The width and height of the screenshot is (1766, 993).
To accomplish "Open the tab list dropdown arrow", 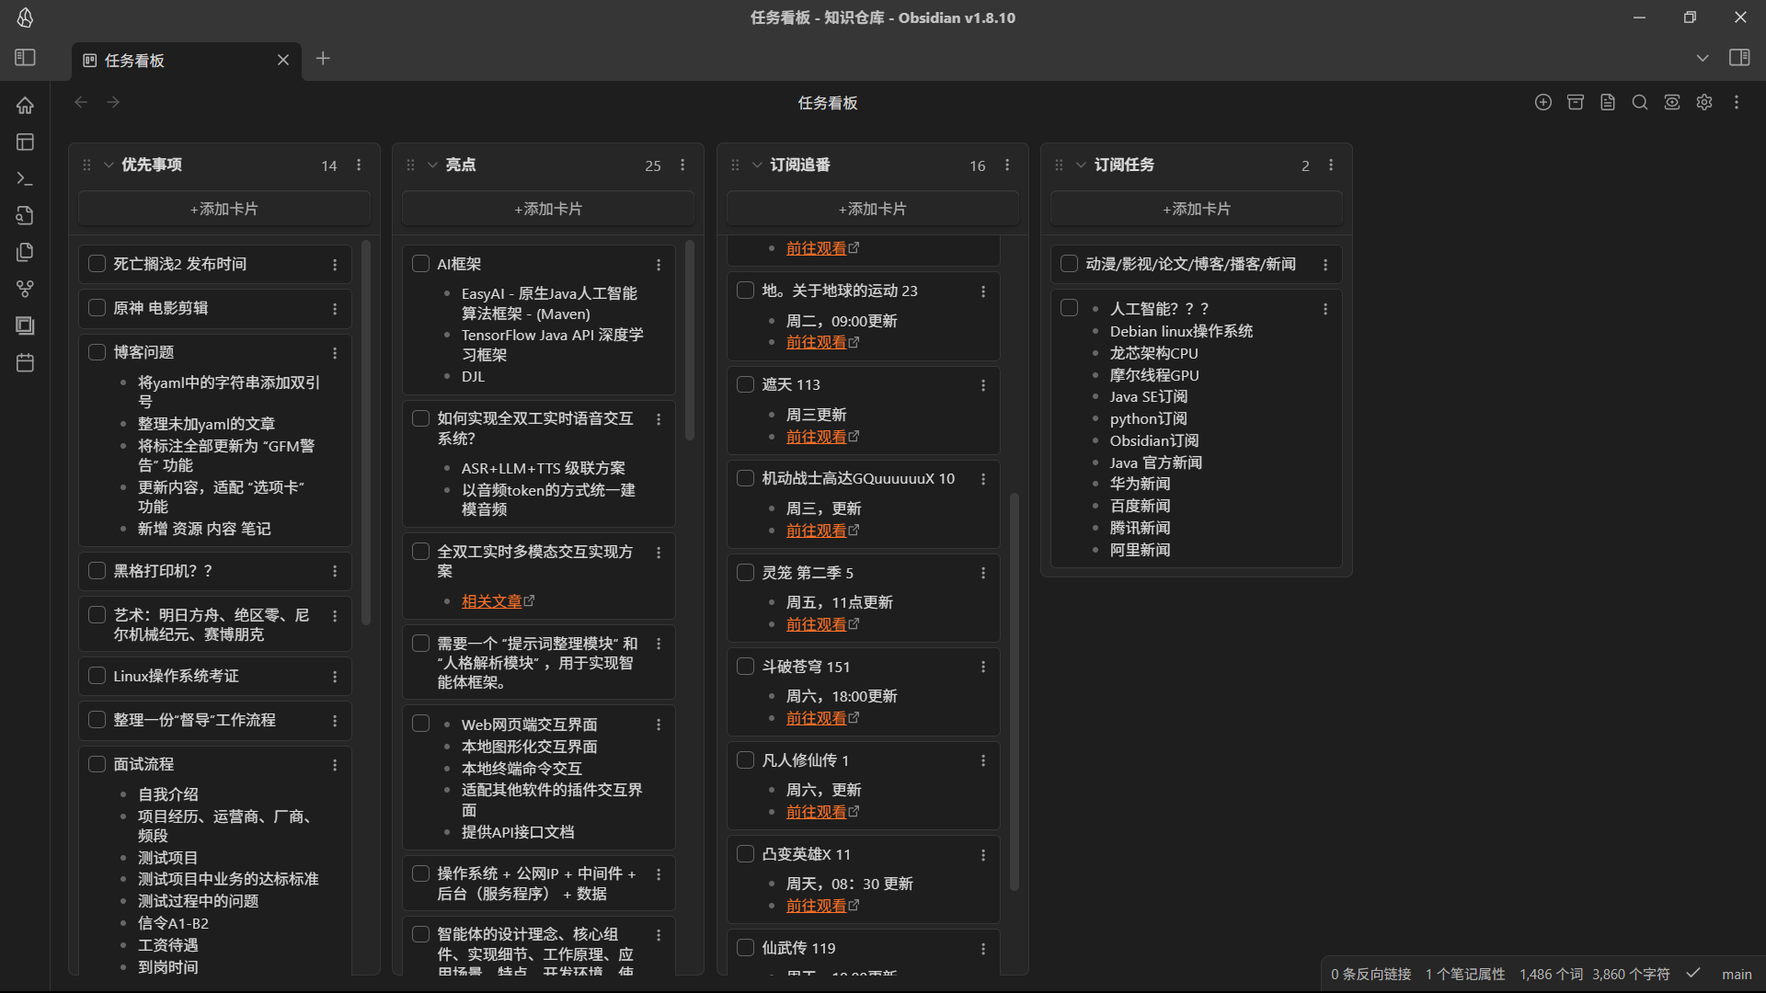I will 1703,58.
